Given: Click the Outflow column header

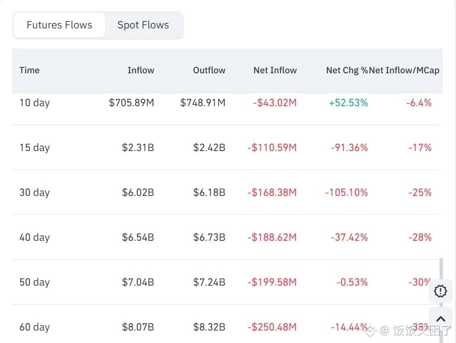Looking at the screenshot, I should pos(209,70).
